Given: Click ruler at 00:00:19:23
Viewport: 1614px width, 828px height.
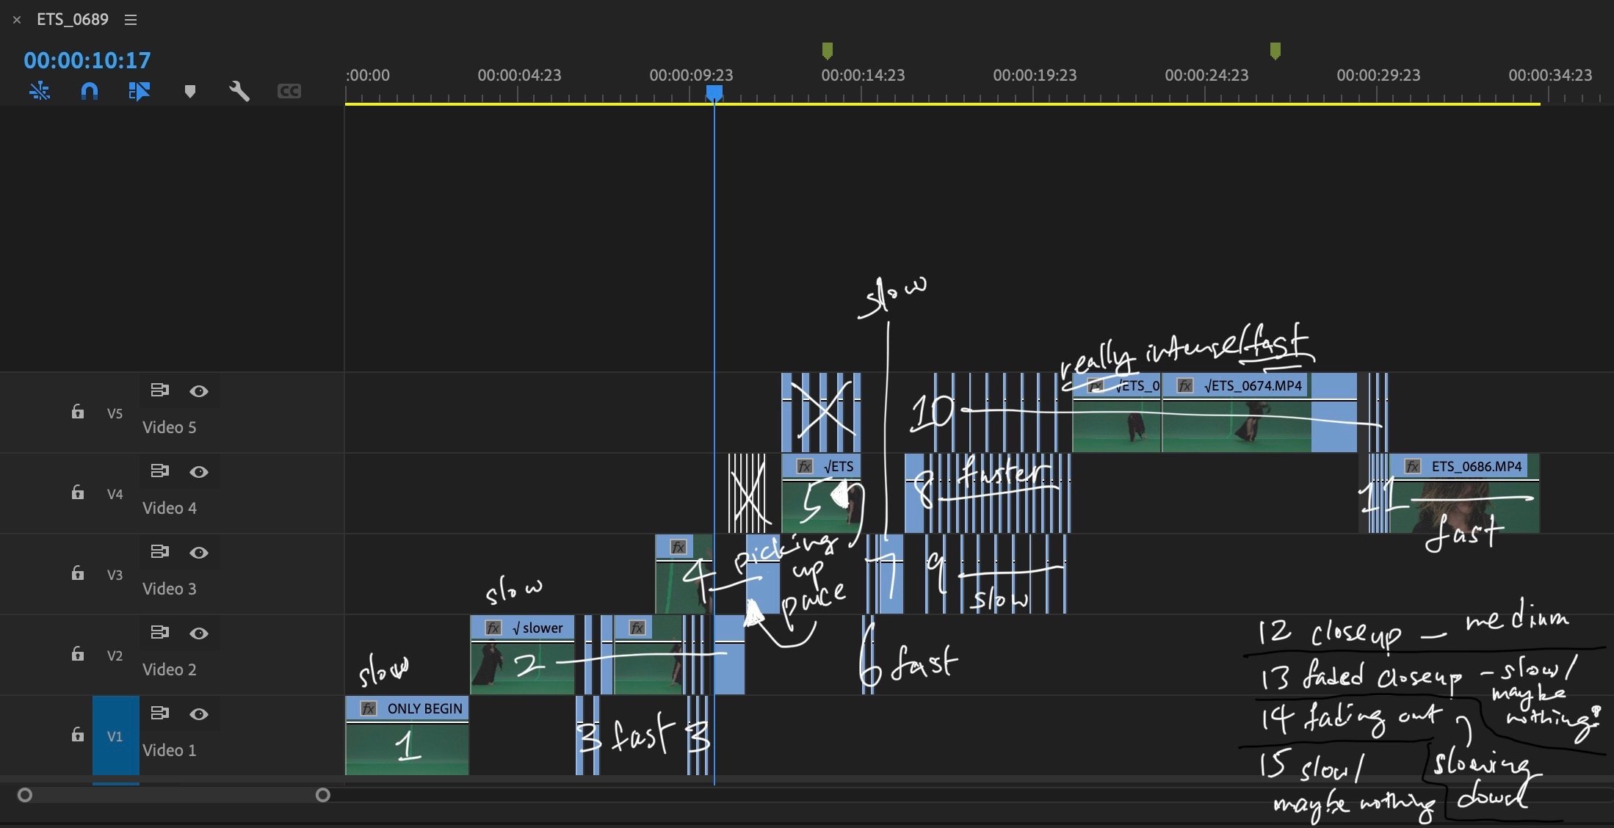Looking at the screenshot, I should (x=1035, y=75).
